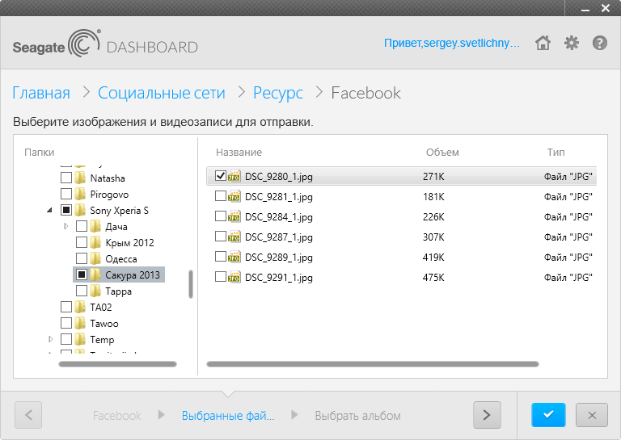Click folder icon next to Tappa
621x440 pixels.
(x=95, y=291)
